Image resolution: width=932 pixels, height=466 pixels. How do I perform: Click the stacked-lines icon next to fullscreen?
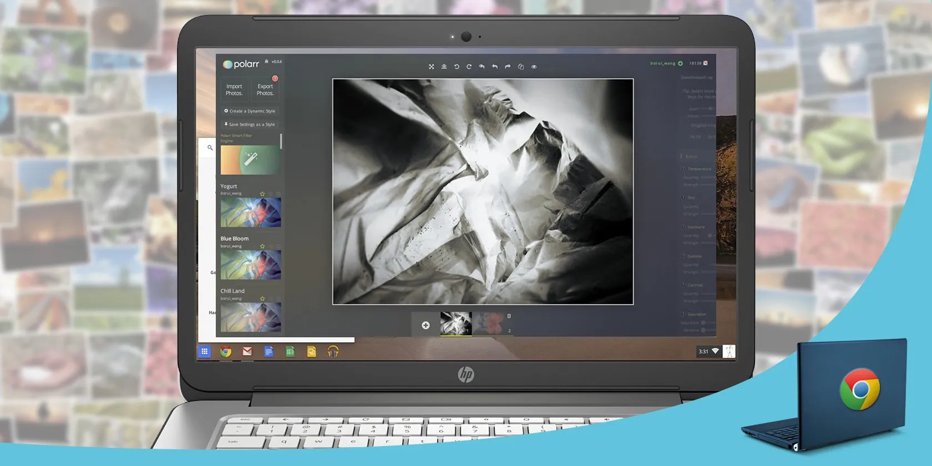pyautogui.click(x=444, y=67)
